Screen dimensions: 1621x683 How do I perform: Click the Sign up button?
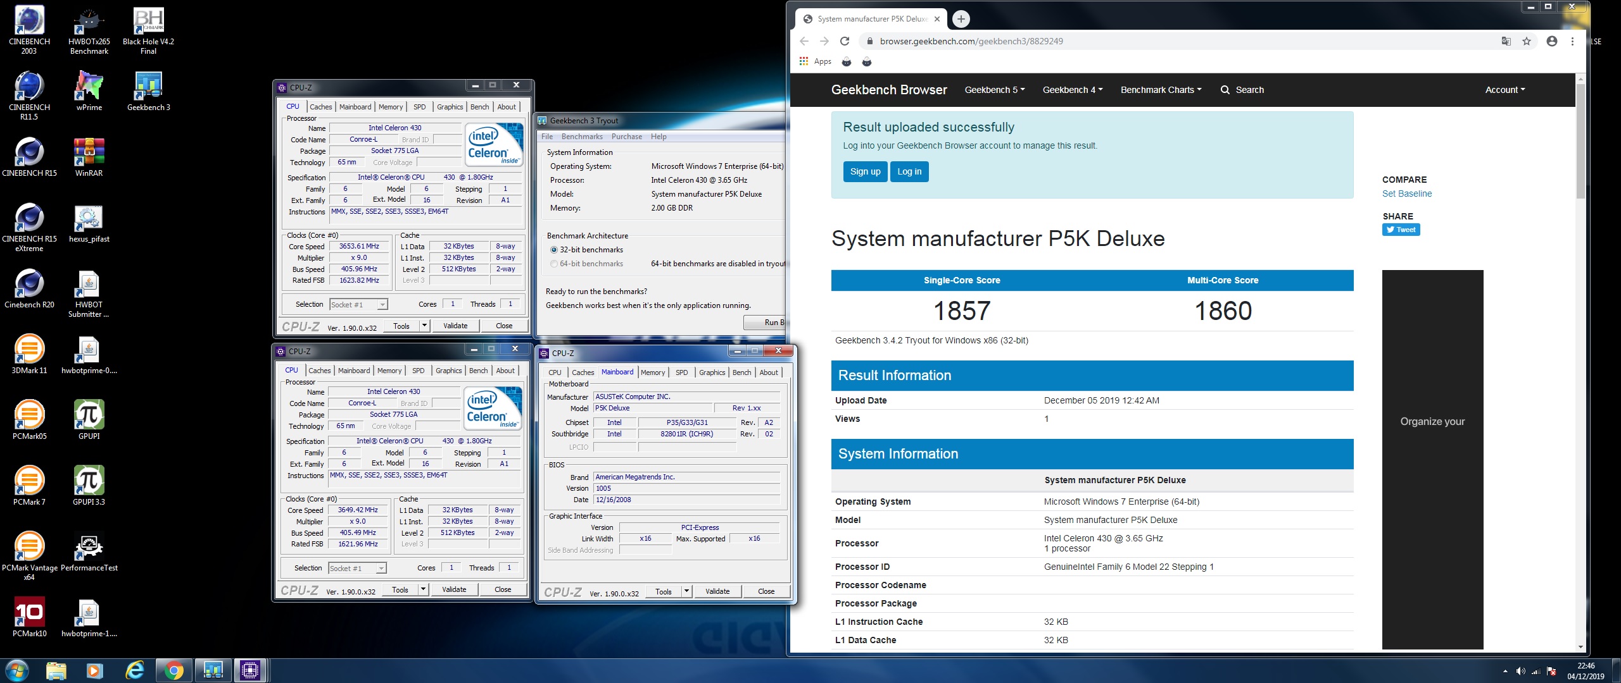(x=865, y=171)
